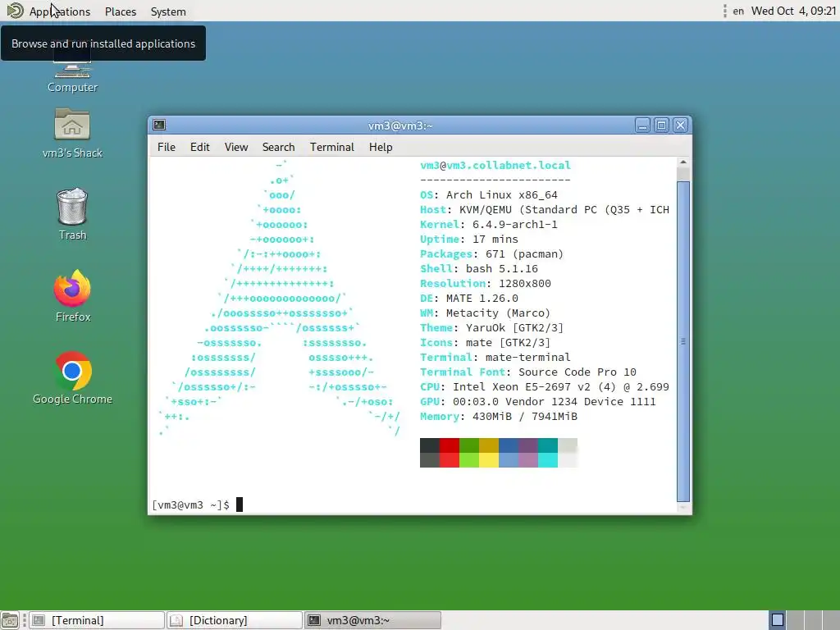Viewport: 840px width, 630px height.
Task: Open the System menu
Action: coord(168,11)
